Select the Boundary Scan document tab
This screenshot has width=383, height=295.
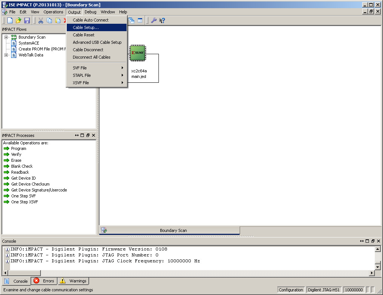[x=170, y=230]
